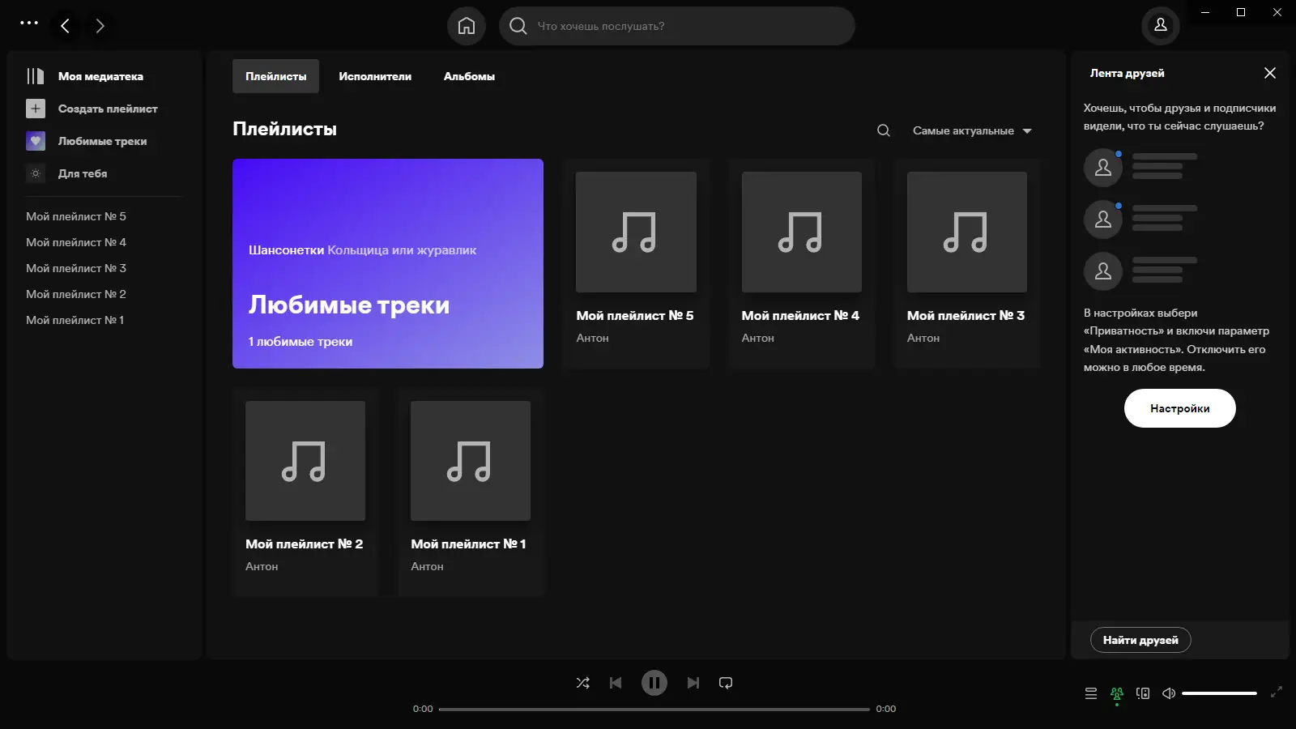Go forward with the right arrow
Viewport: 1296px width, 729px height.
(x=100, y=26)
